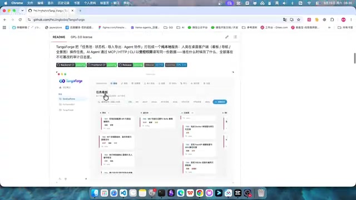Viewport: 356px width, 200px height.
Task: Open the figma.com bookmark
Action: [112, 27]
